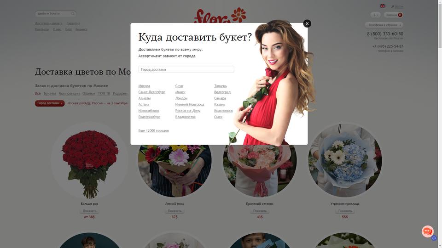The width and height of the screenshot is (442, 248).
Task: Open the Утренняя прохлада bouquet photo
Action: click(x=345, y=161)
